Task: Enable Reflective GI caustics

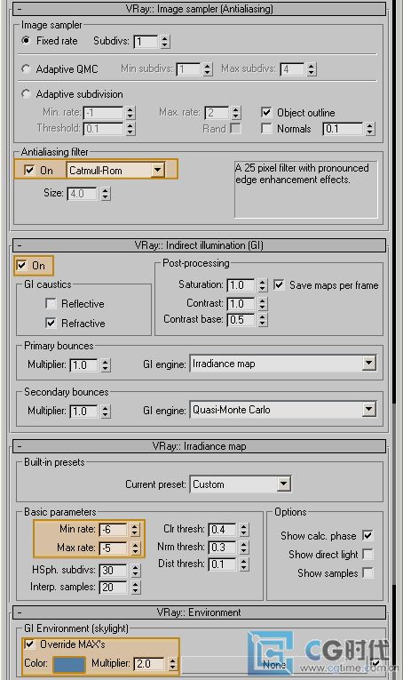Action: pos(51,304)
